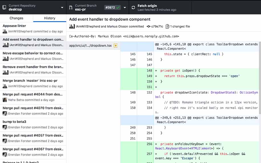Select 'Merge branch master into esc-pr' commit
The height and width of the screenshot is (163, 261).
coord(33,83)
